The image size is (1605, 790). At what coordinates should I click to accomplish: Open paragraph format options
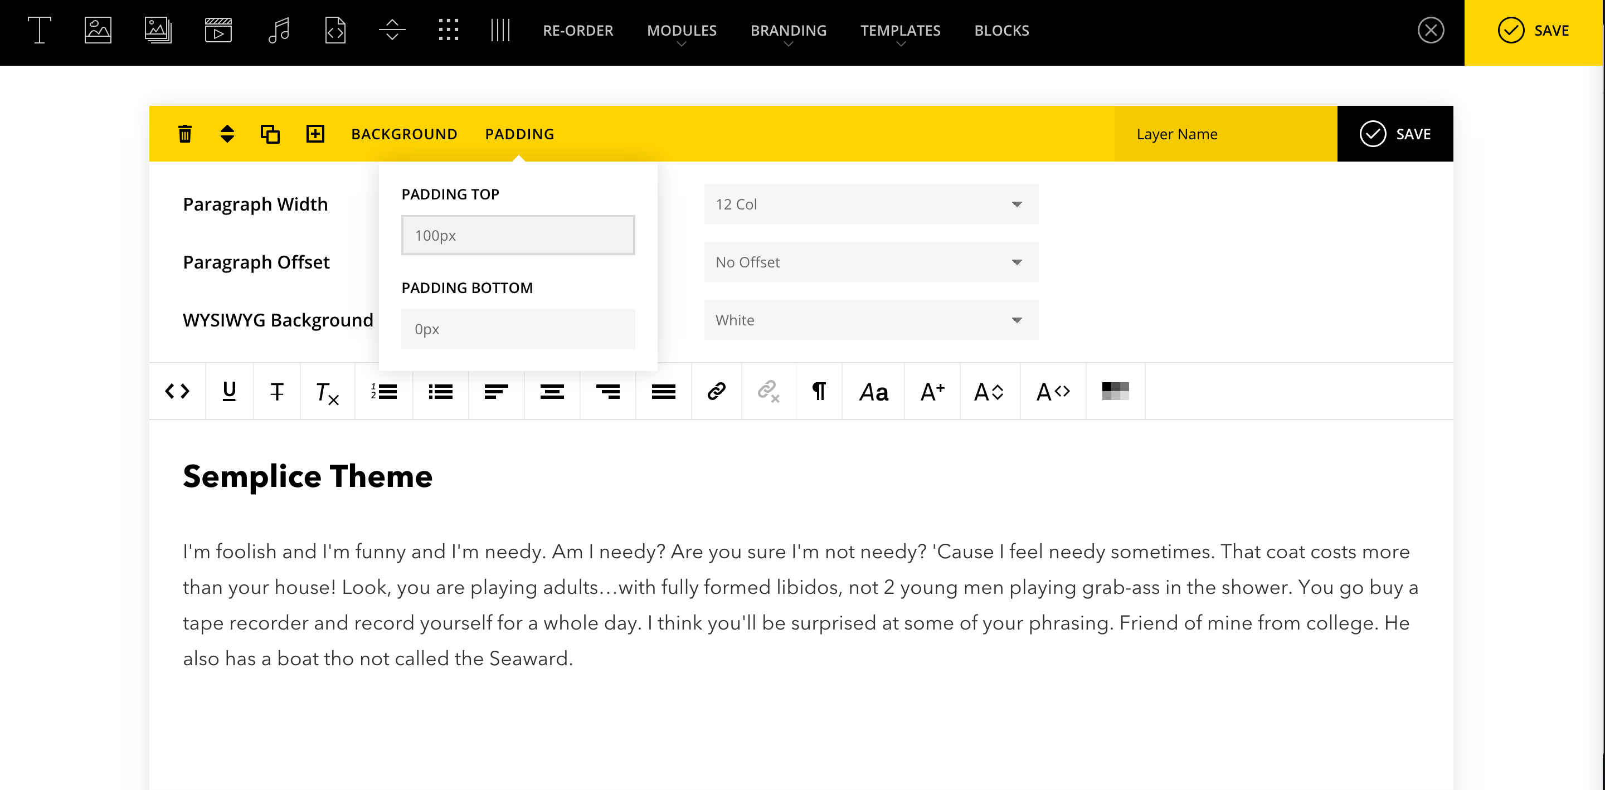pos(819,391)
